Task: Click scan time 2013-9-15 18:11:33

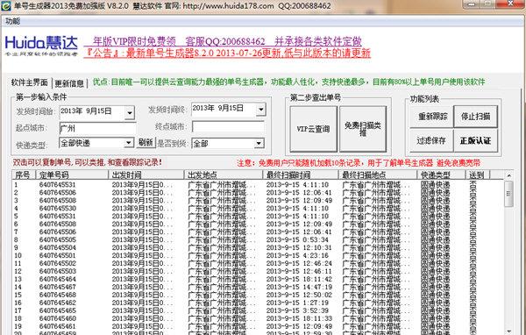Action: pos(299,318)
